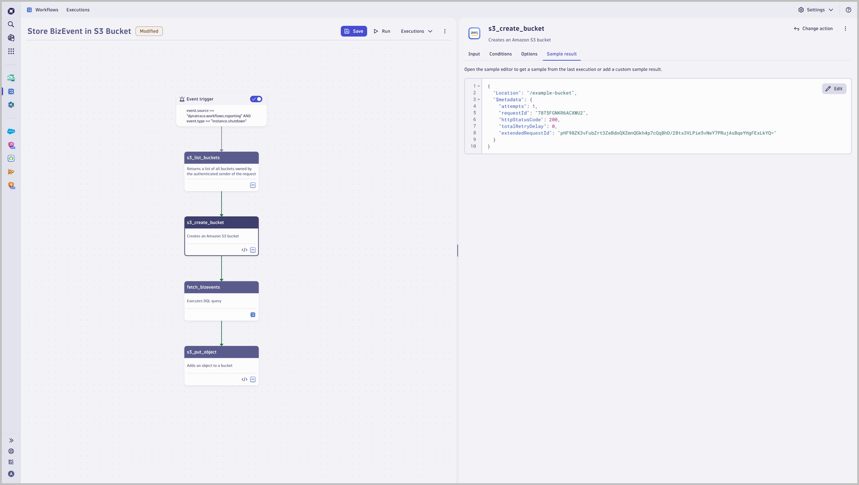Save the workflow
The height and width of the screenshot is (485, 859).
click(x=354, y=31)
